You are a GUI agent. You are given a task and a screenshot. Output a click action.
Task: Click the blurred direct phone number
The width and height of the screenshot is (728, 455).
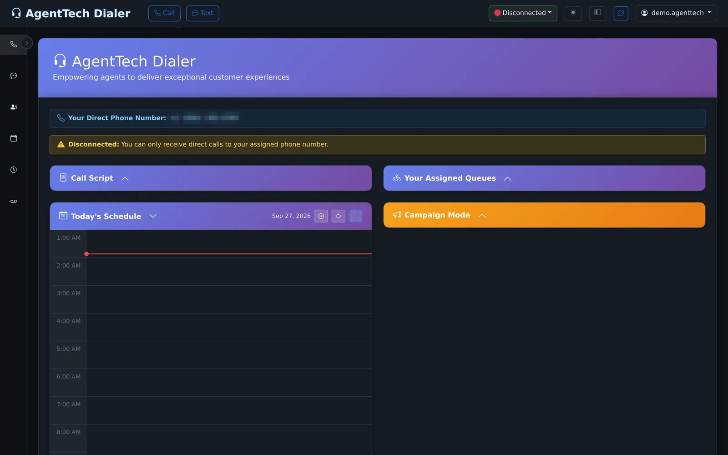[205, 118]
